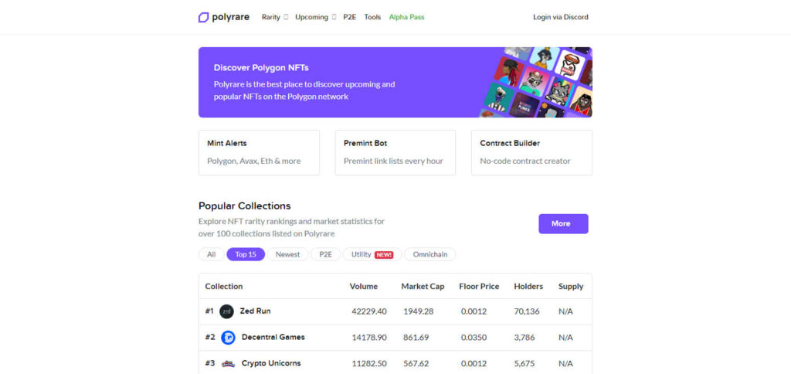Select the Top 15 filter pill
791x374 pixels.
pyautogui.click(x=246, y=254)
